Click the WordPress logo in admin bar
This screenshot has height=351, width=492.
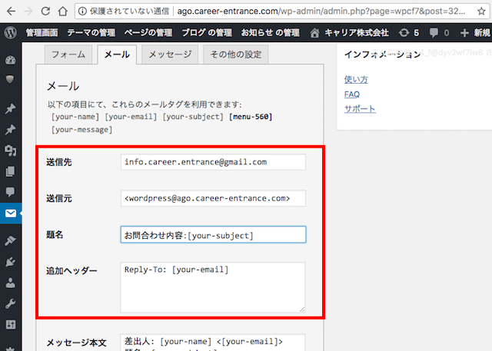pyautogui.click(x=10, y=32)
